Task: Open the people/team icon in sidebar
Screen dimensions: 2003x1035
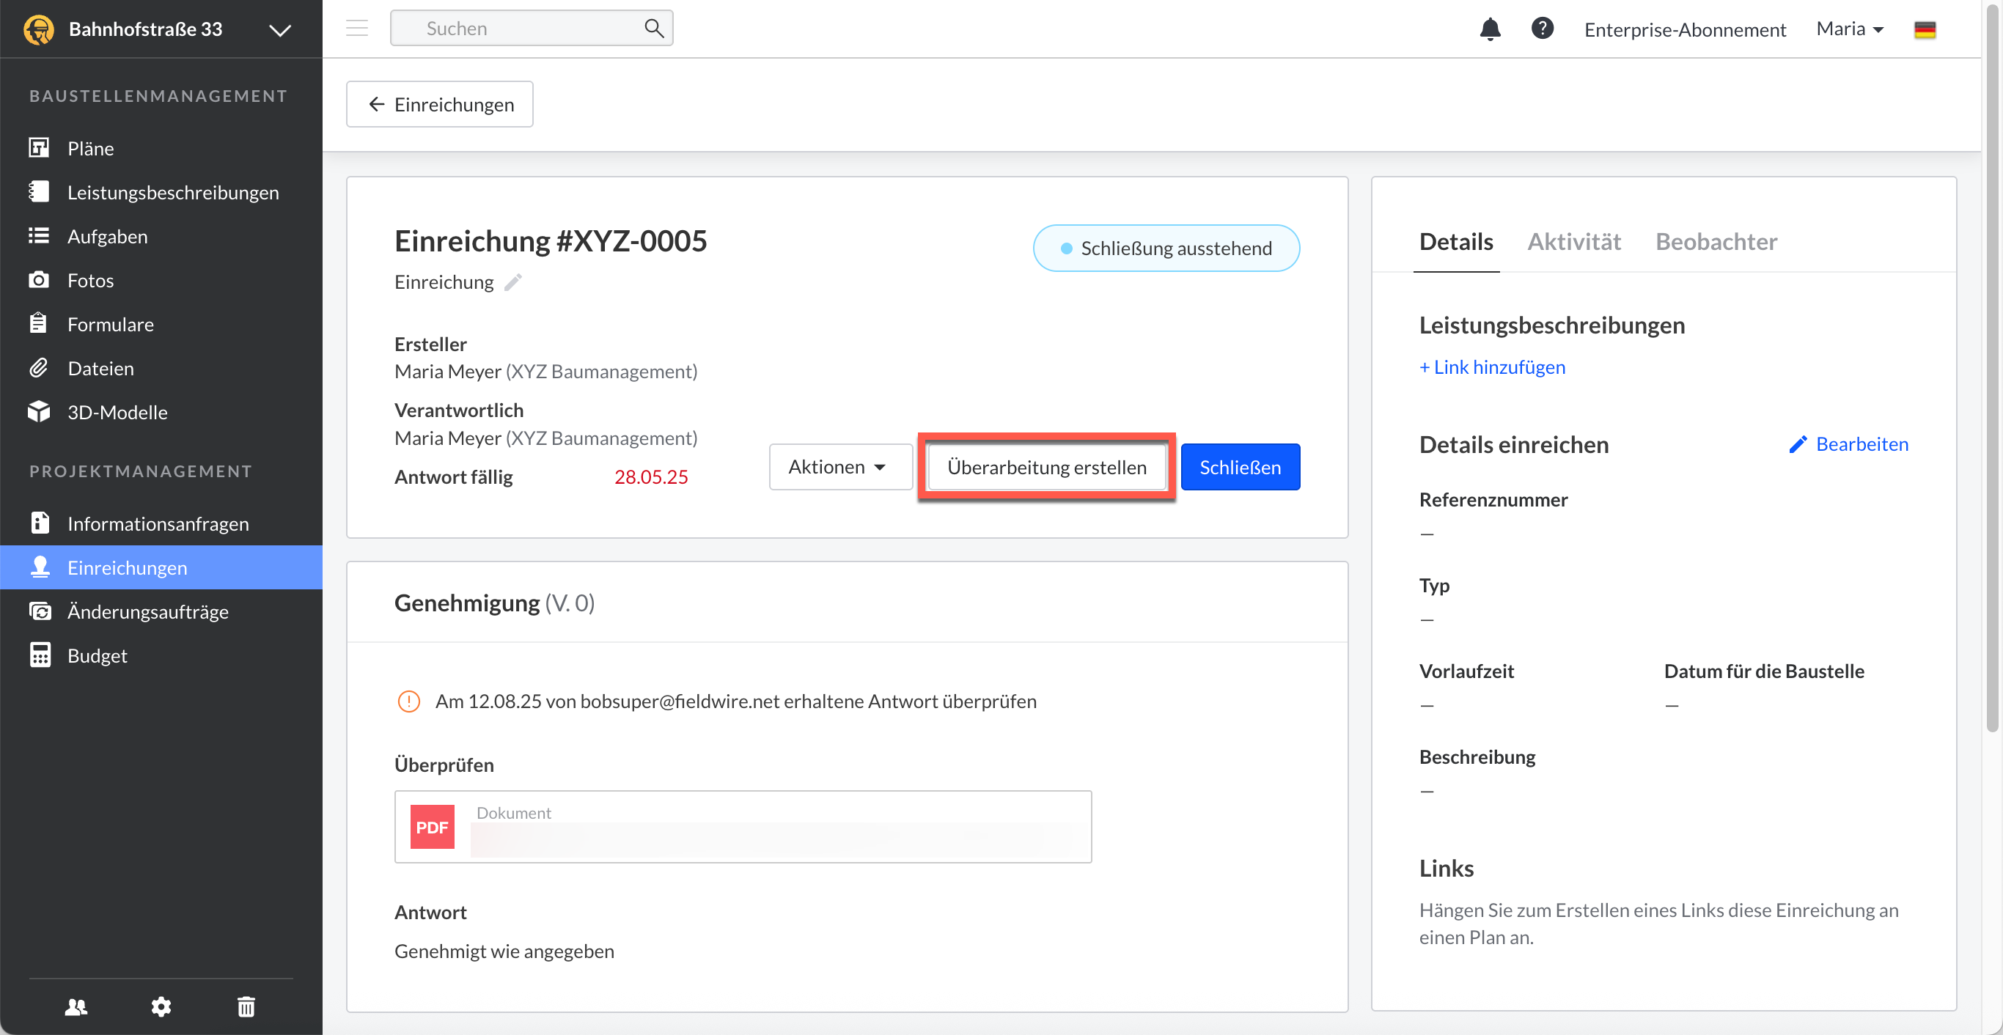Action: click(x=76, y=1007)
